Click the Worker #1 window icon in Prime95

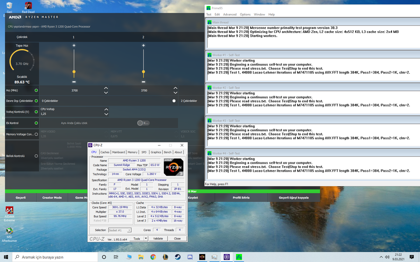coord(210,55)
